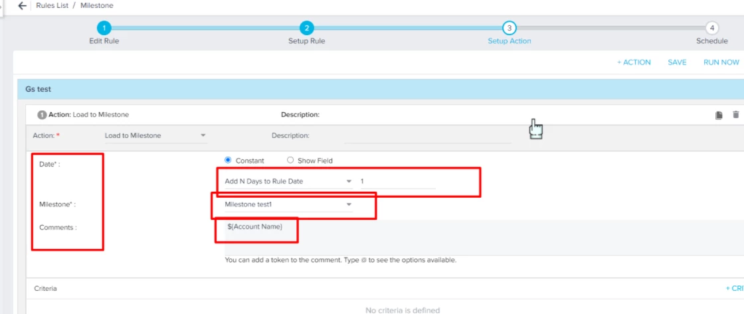Image resolution: width=744 pixels, height=314 pixels.
Task: Click the token hint text below comments
Action: [x=340, y=260]
